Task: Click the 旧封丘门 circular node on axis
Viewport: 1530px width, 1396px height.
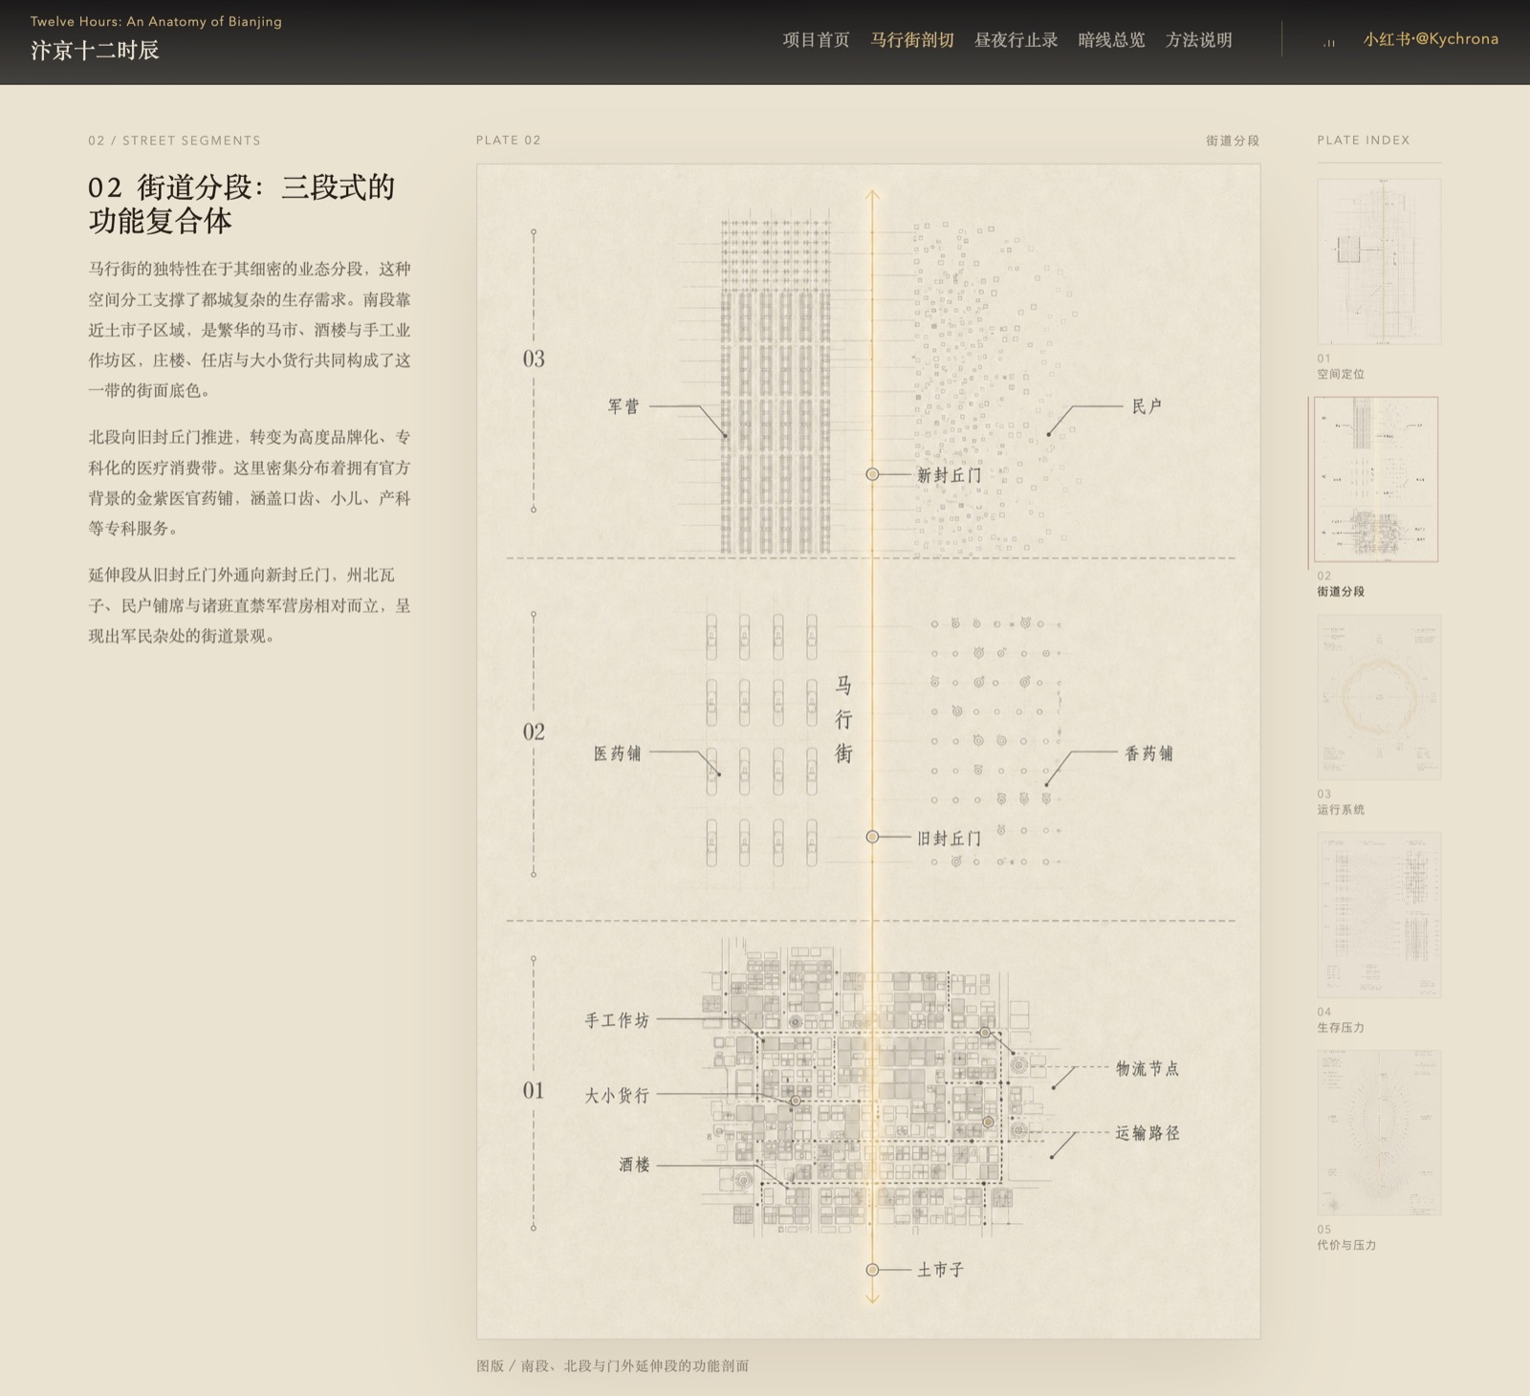Action: click(x=872, y=837)
